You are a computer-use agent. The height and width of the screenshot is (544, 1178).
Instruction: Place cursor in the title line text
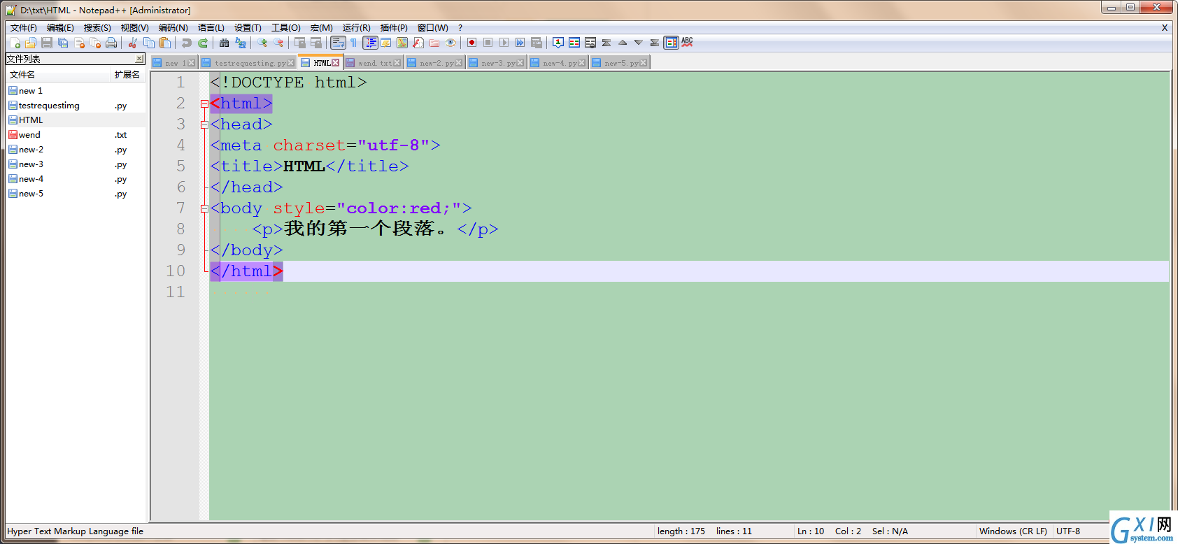tap(309, 166)
